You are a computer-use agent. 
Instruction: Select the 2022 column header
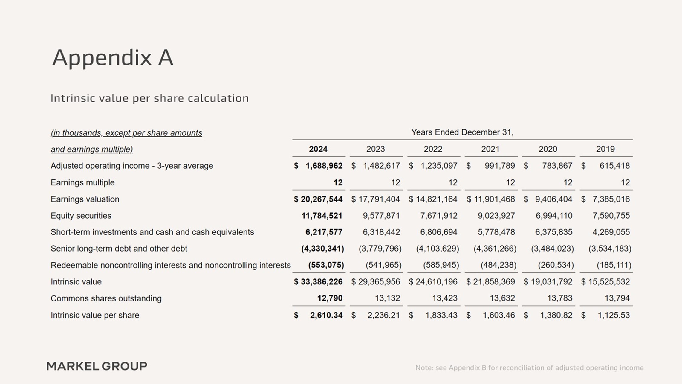pos(433,149)
